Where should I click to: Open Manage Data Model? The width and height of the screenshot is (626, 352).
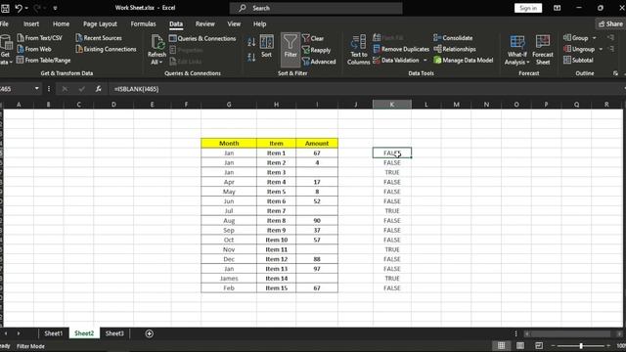[x=464, y=61]
